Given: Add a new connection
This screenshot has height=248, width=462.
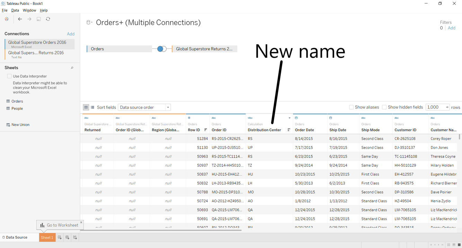Looking at the screenshot, I should [71, 34].
